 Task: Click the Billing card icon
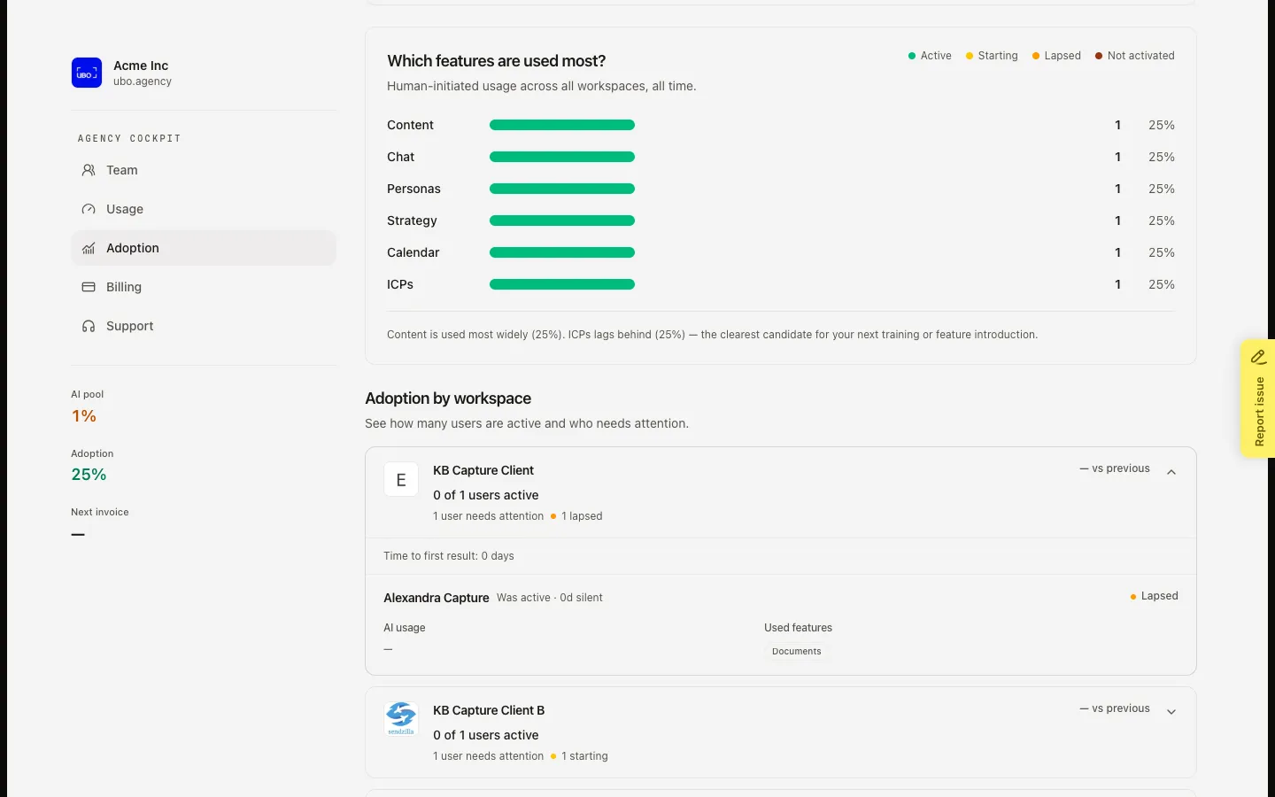coord(89,287)
